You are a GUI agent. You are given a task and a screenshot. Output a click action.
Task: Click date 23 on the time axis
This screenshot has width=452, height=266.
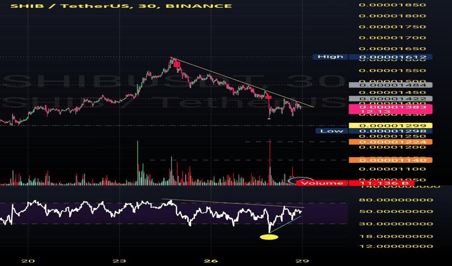[119, 261]
